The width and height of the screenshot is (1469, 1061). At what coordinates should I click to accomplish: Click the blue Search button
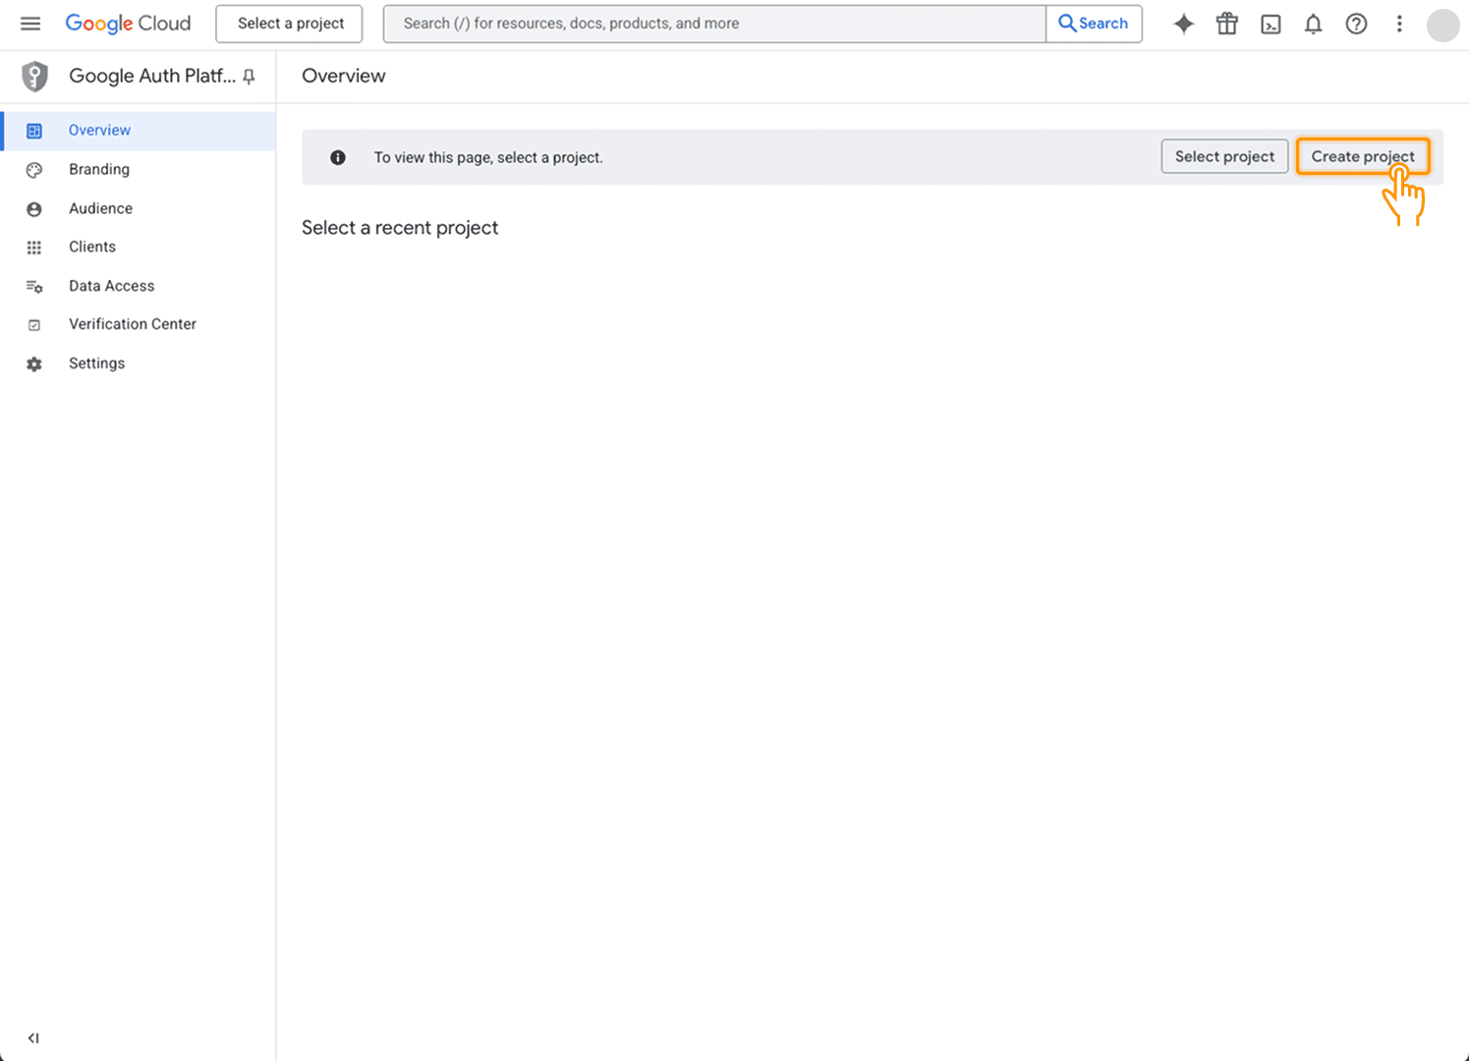pos(1094,24)
